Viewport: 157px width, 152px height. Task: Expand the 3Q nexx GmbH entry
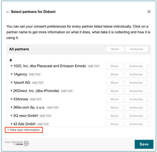[24, 116]
